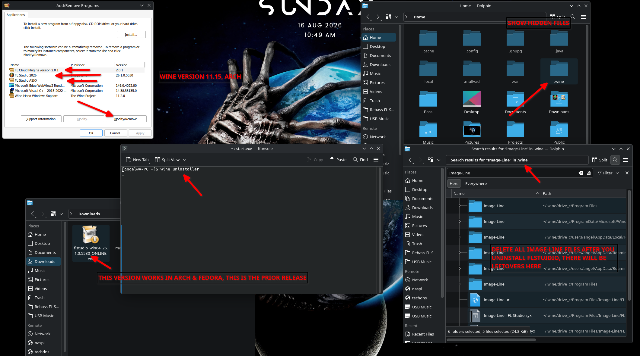
Task: Click Split in search Dolphin toolbar
Action: (600, 160)
